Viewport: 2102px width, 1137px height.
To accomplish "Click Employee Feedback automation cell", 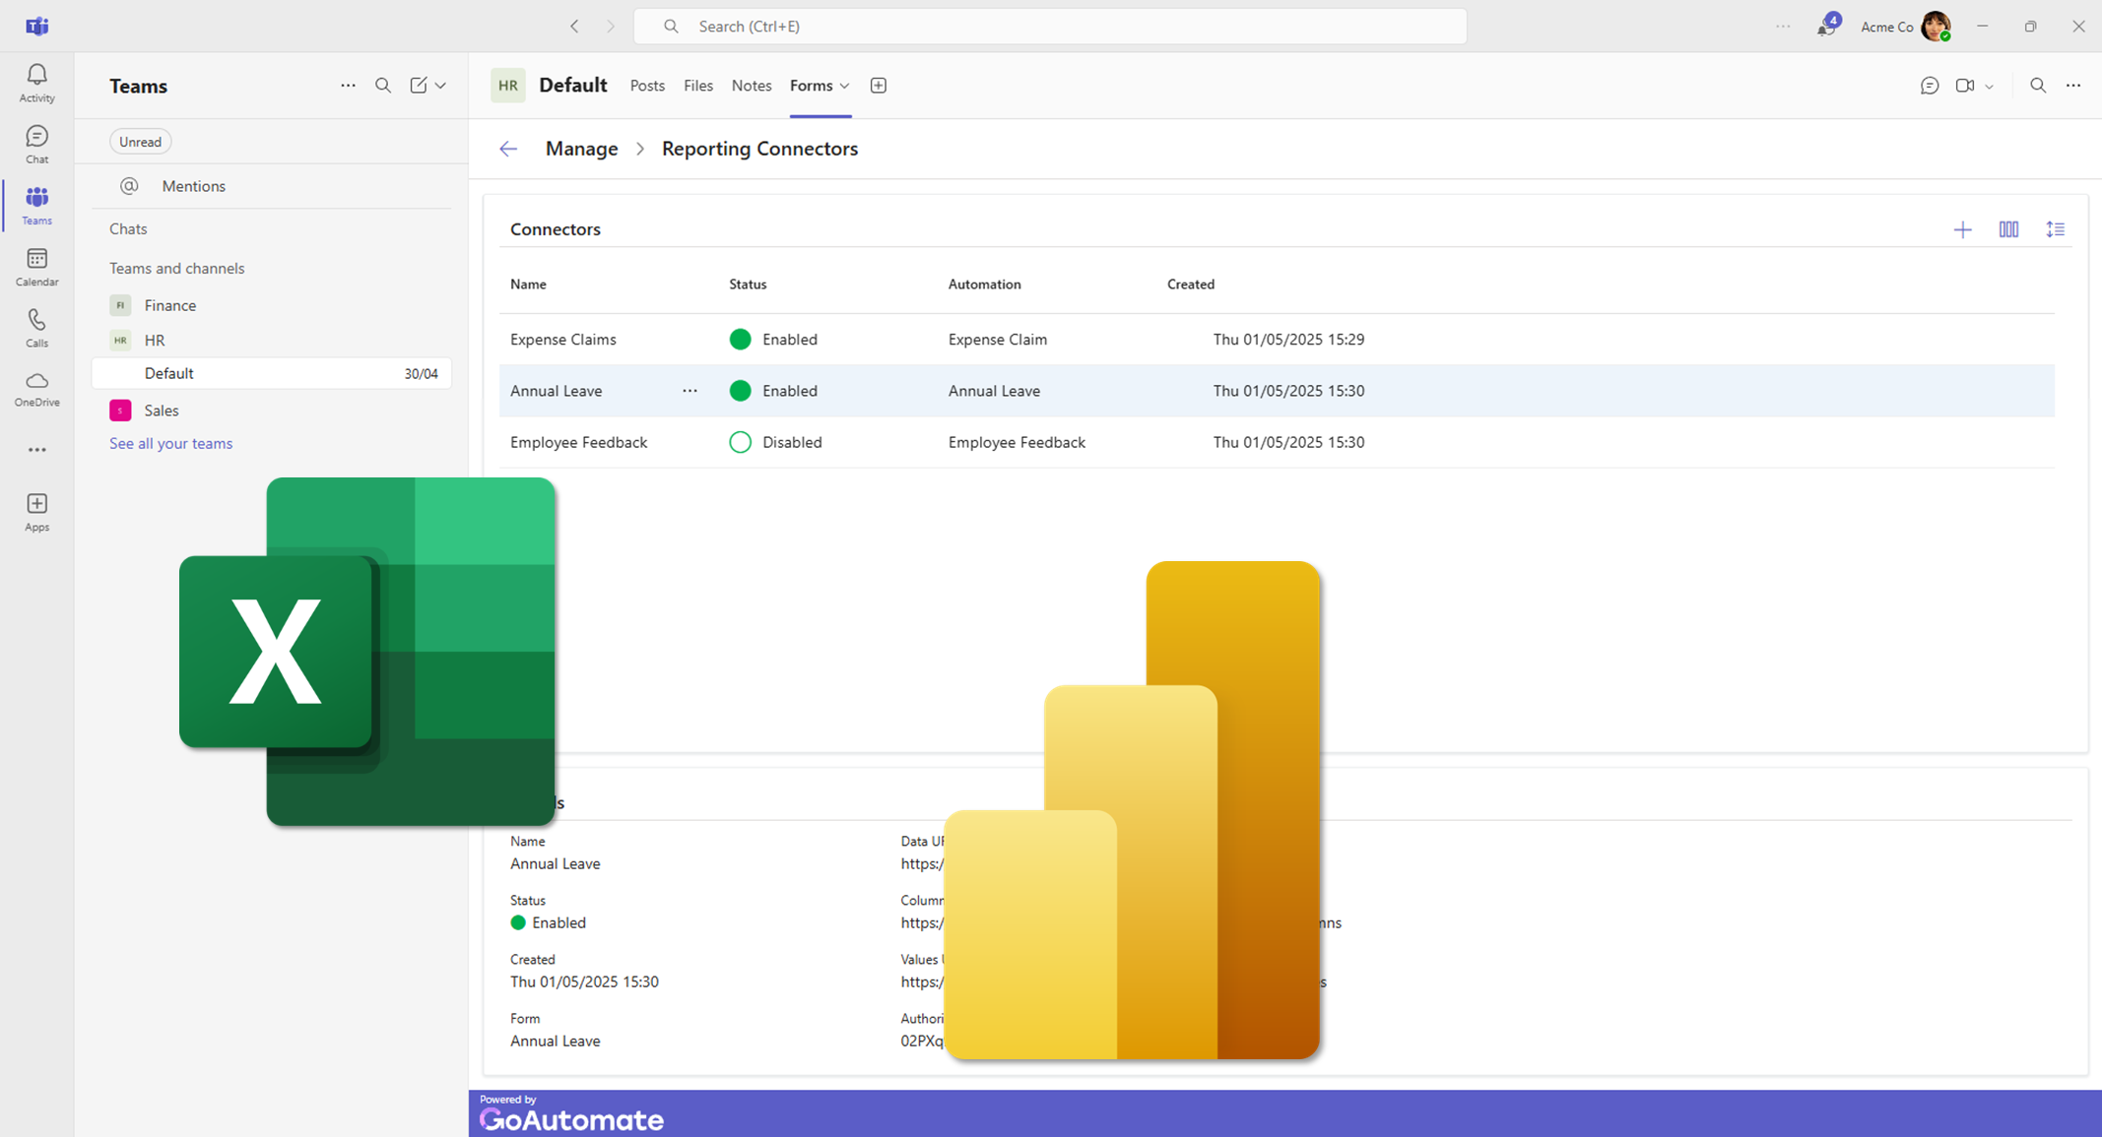I will coord(1017,442).
